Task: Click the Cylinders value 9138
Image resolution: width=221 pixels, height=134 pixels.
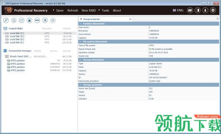Action: tap(151, 99)
